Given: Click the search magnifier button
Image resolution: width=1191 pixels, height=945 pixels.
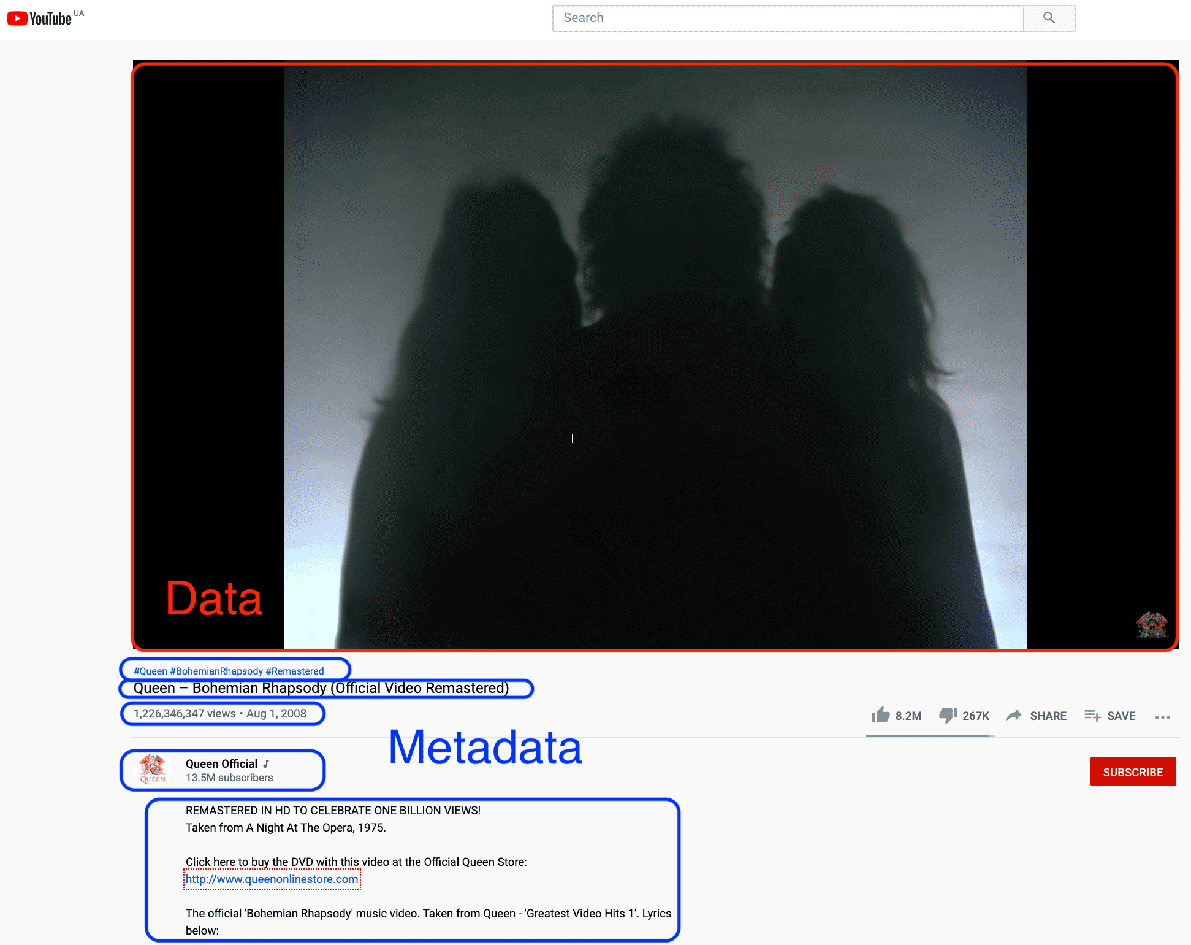Looking at the screenshot, I should pyautogui.click(x=1049, y=18).
